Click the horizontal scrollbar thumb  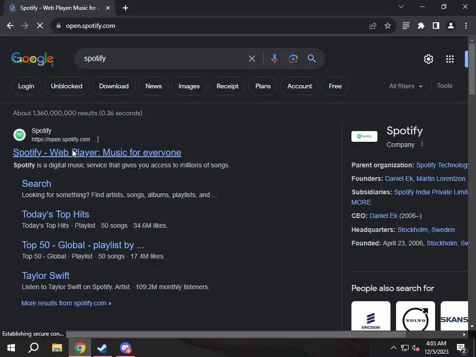[236, 334]
